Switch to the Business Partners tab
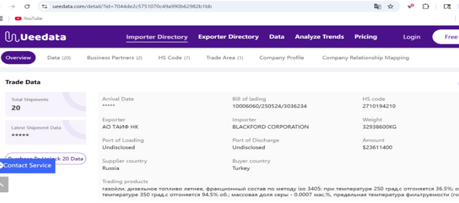The height and width of the screenshot is (203, 459). (x=114, y=58)
